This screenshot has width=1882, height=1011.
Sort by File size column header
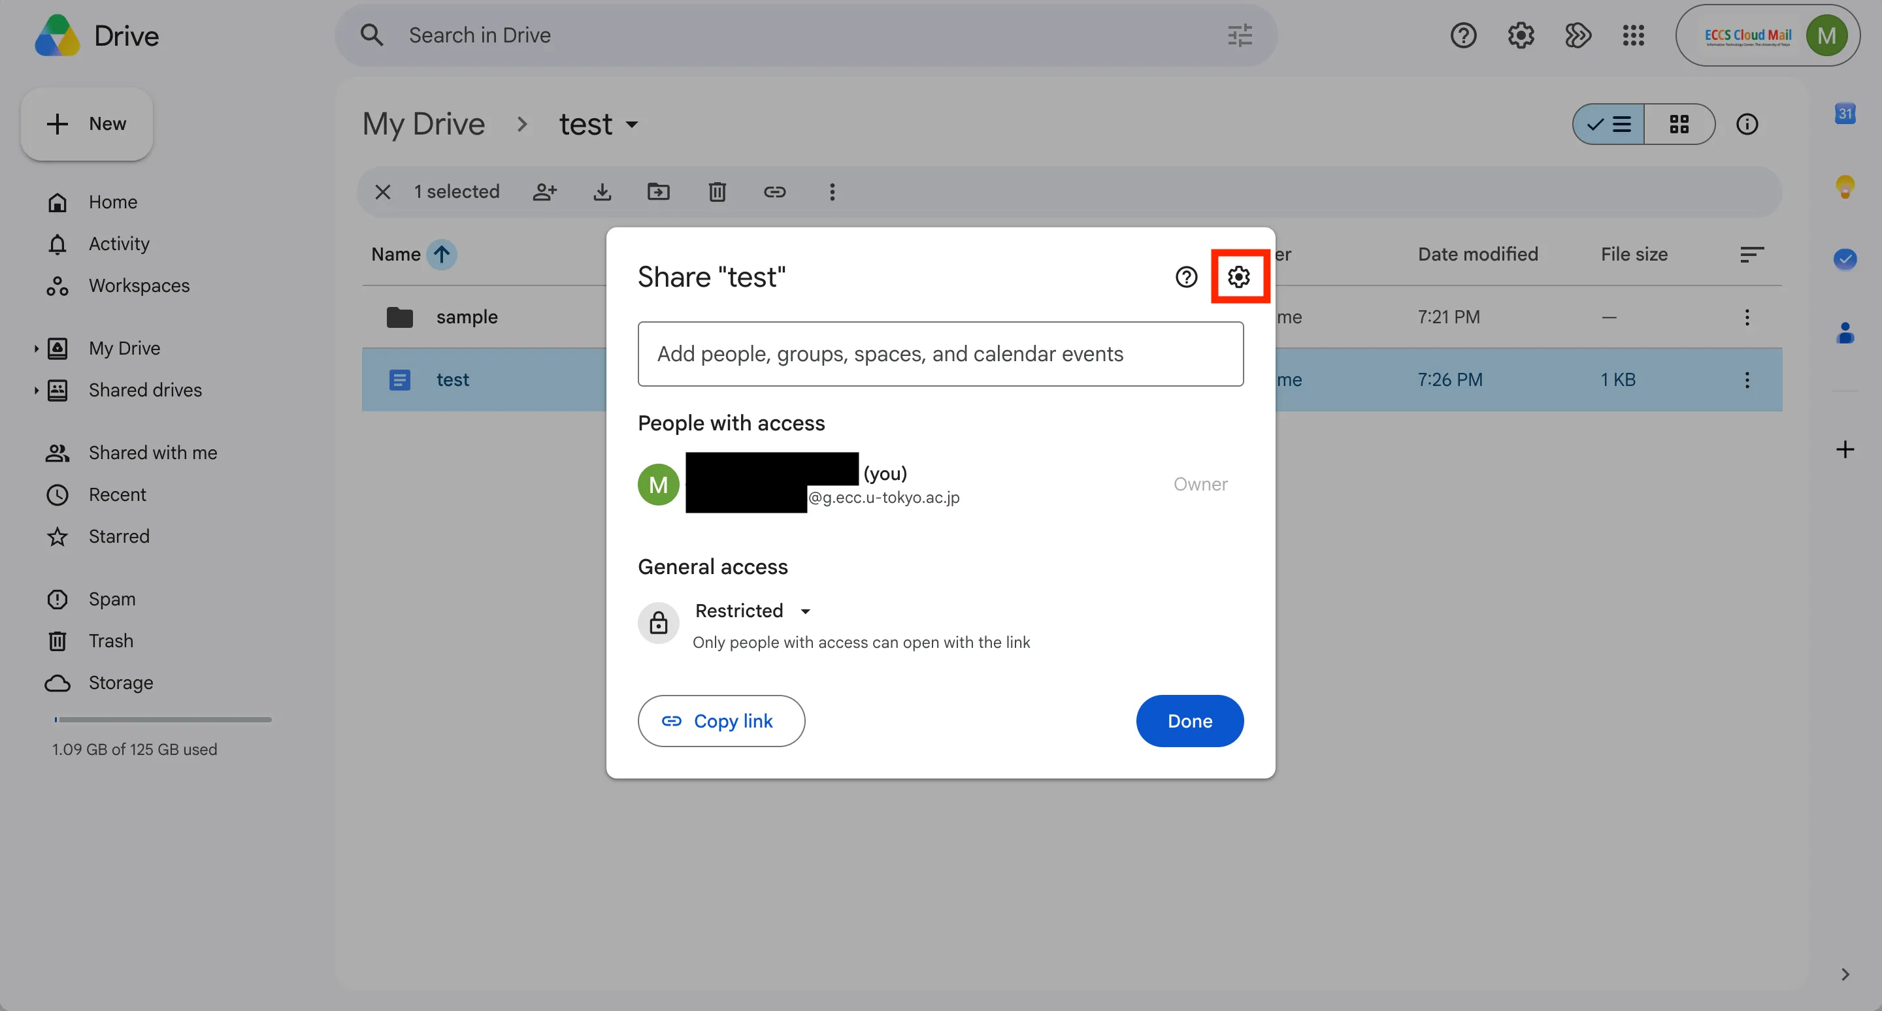(x=1634, y=254)
